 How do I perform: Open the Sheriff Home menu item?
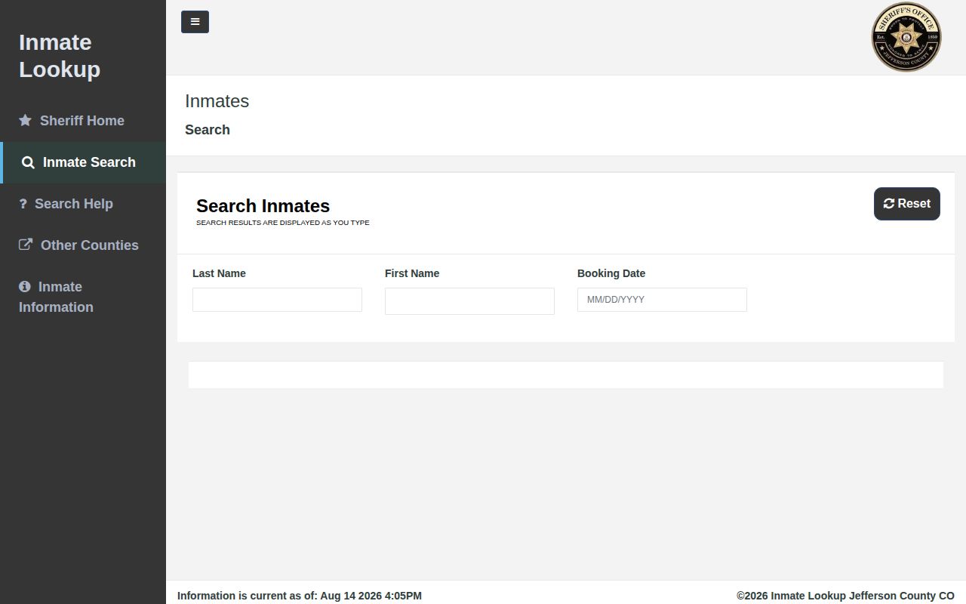(x=83, y=121)
